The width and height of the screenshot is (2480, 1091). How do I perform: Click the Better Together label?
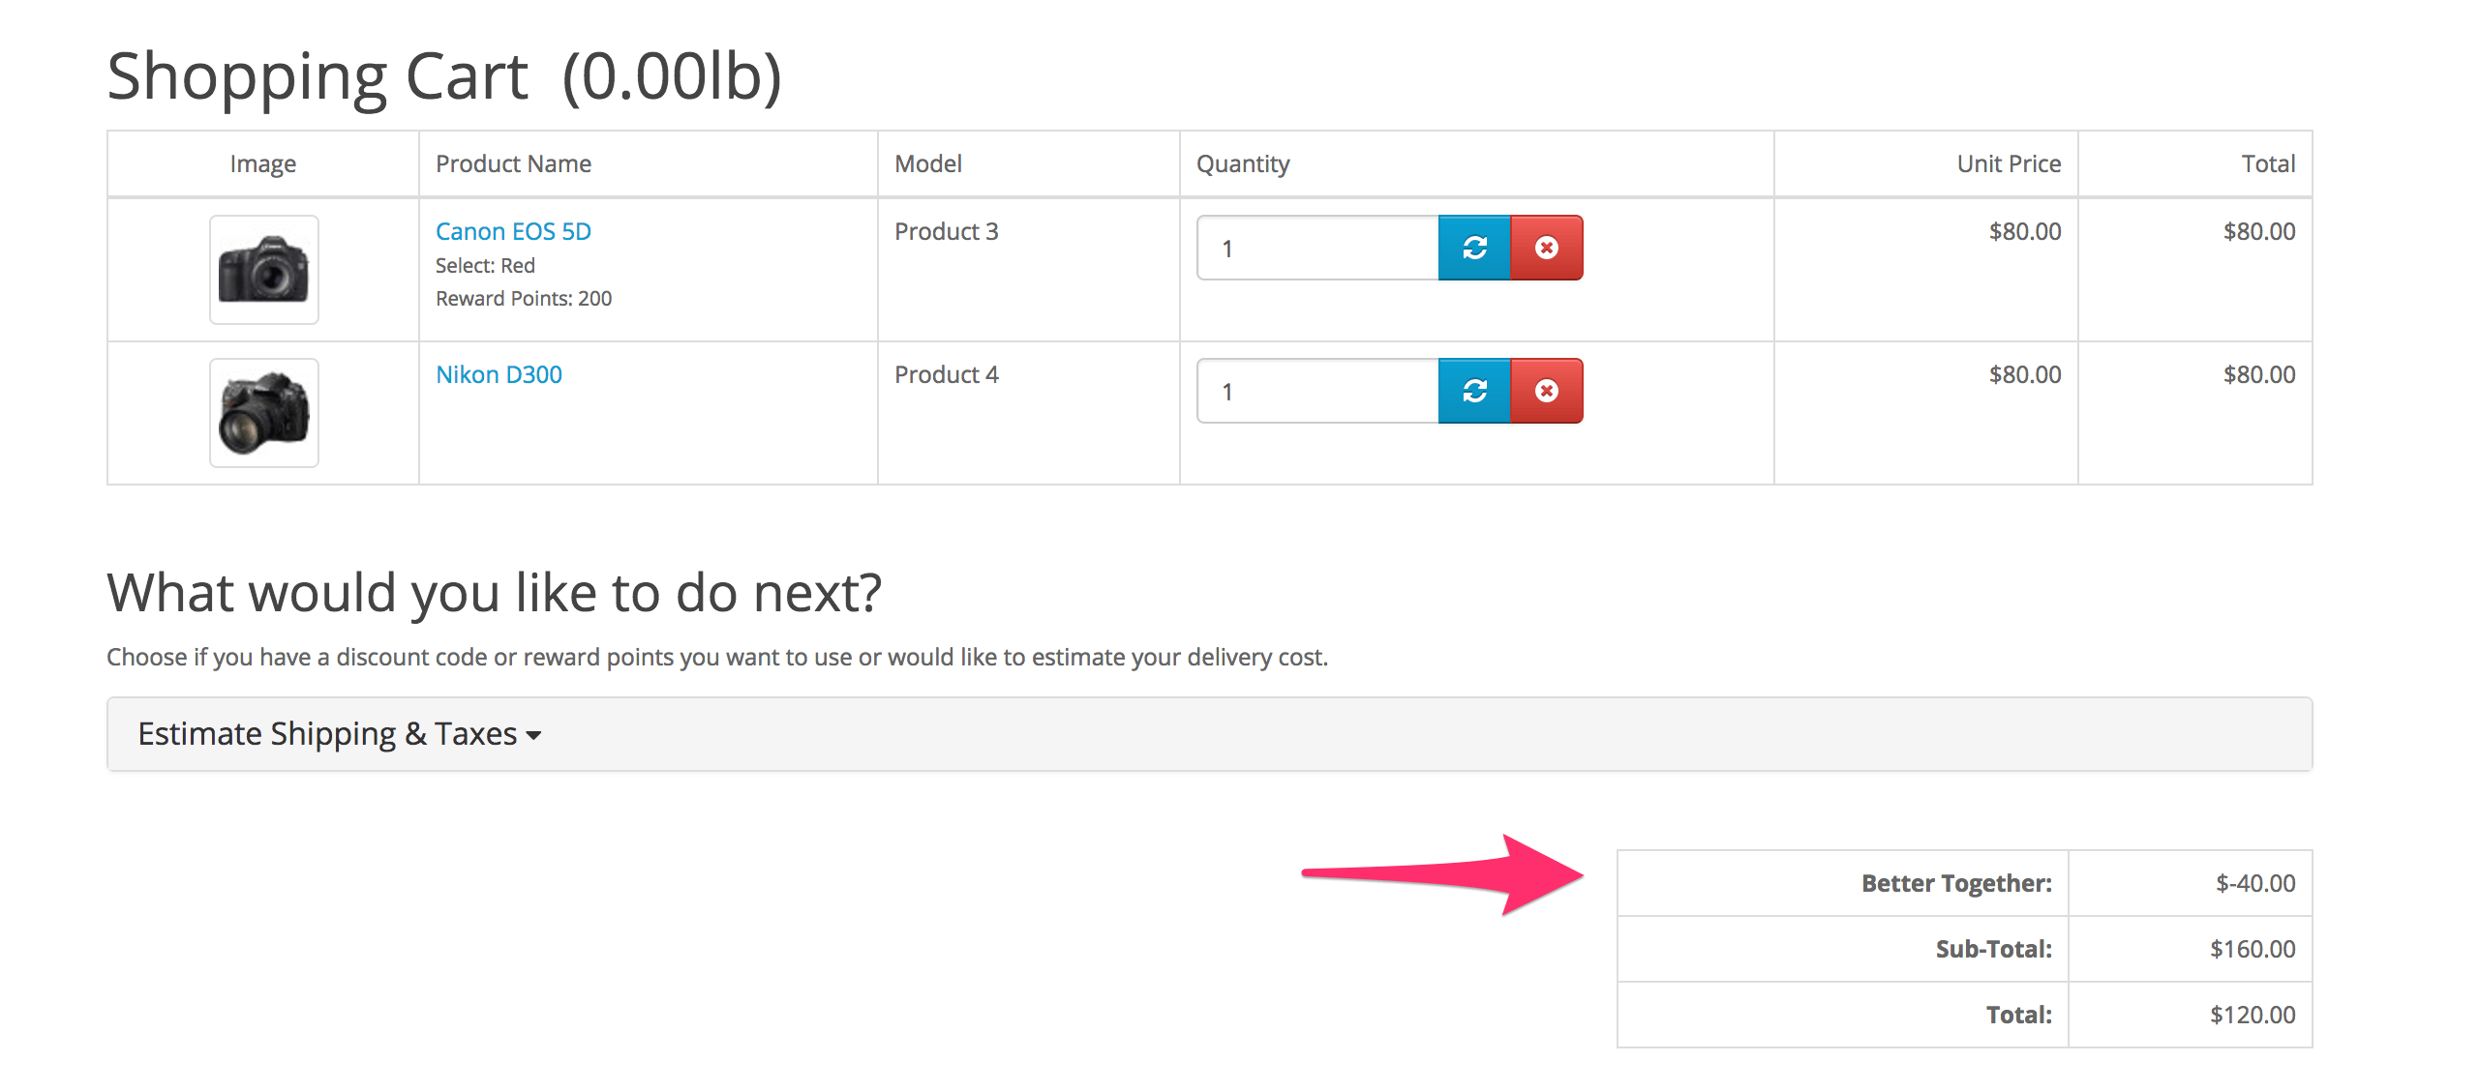(x=1956, y=883)
